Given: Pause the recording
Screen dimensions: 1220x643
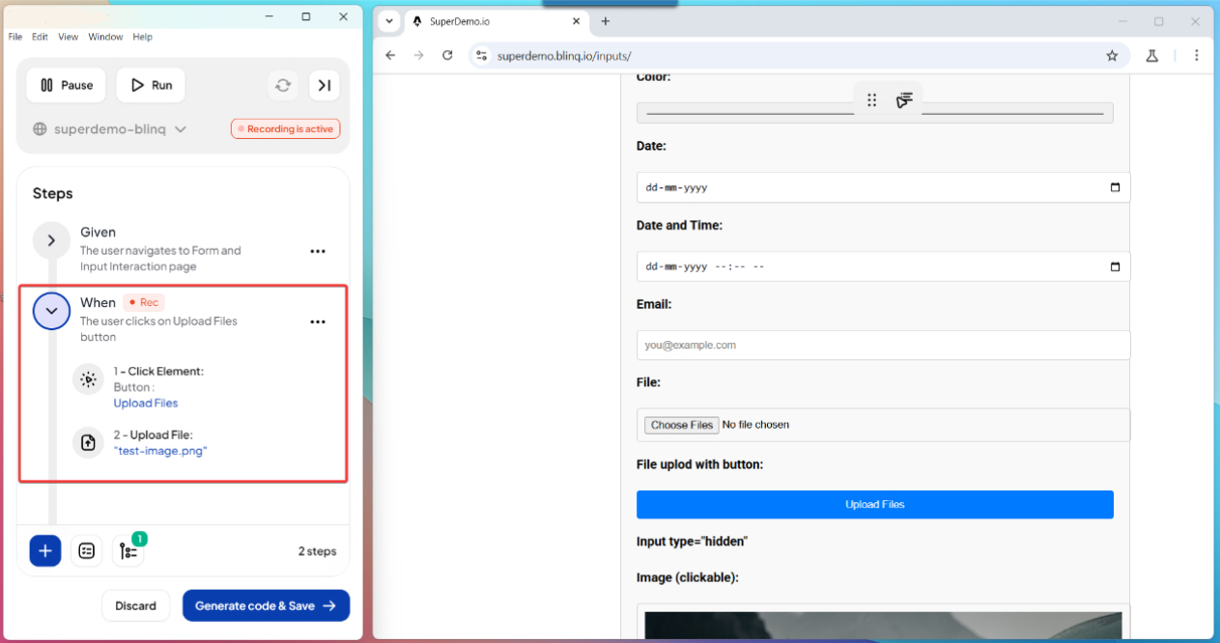Looking at the screenshot, I should pyautogui.click(x=66, y=85).
